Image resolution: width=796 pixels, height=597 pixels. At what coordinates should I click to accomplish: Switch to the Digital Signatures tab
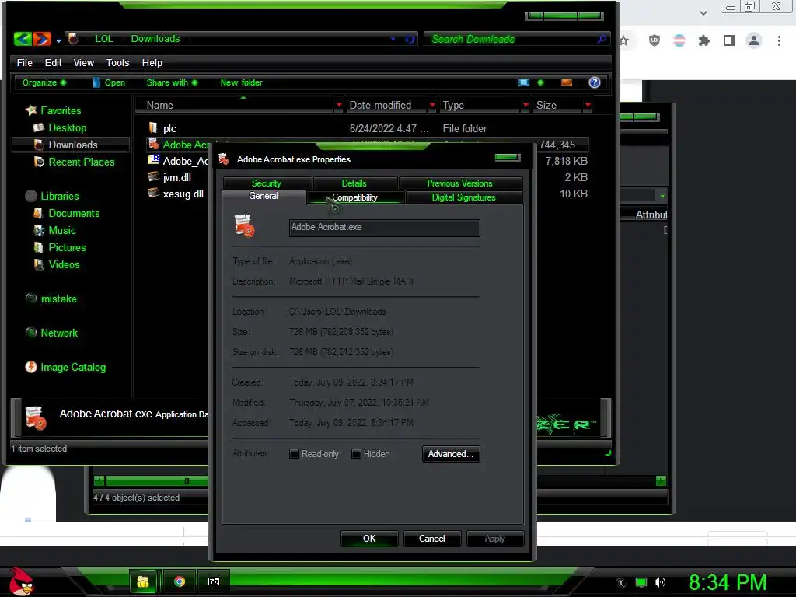pos(463,197)
